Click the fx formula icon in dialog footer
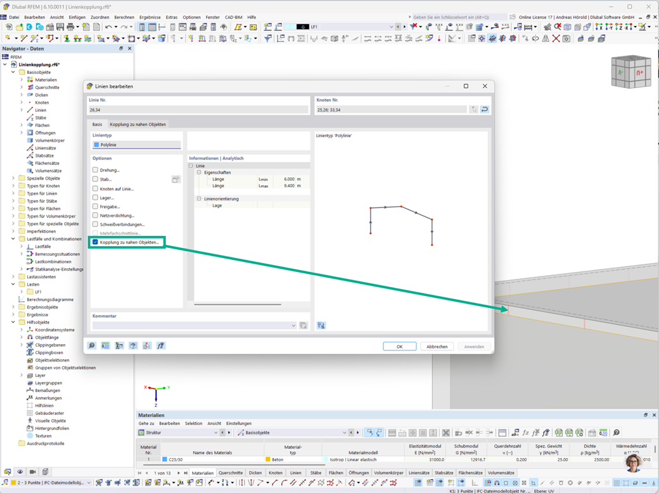Screen dimensions: 659x494 coord(160,345)
